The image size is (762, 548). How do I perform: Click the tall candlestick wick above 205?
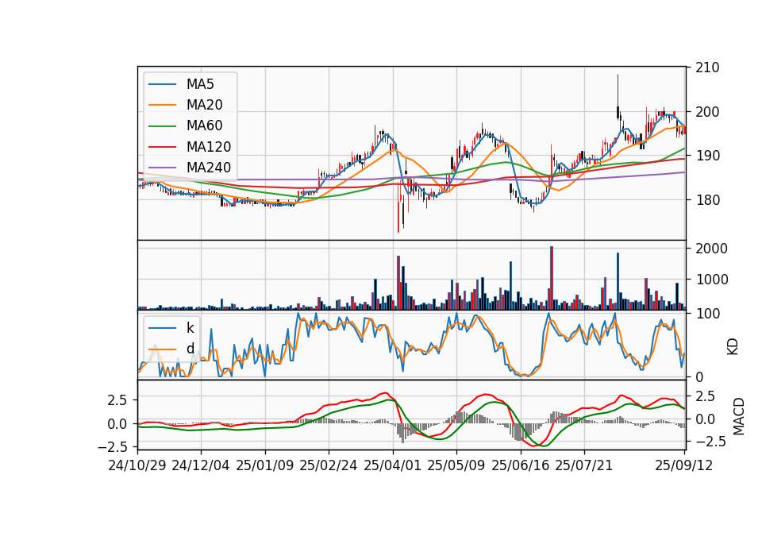[x=618, y=91]
